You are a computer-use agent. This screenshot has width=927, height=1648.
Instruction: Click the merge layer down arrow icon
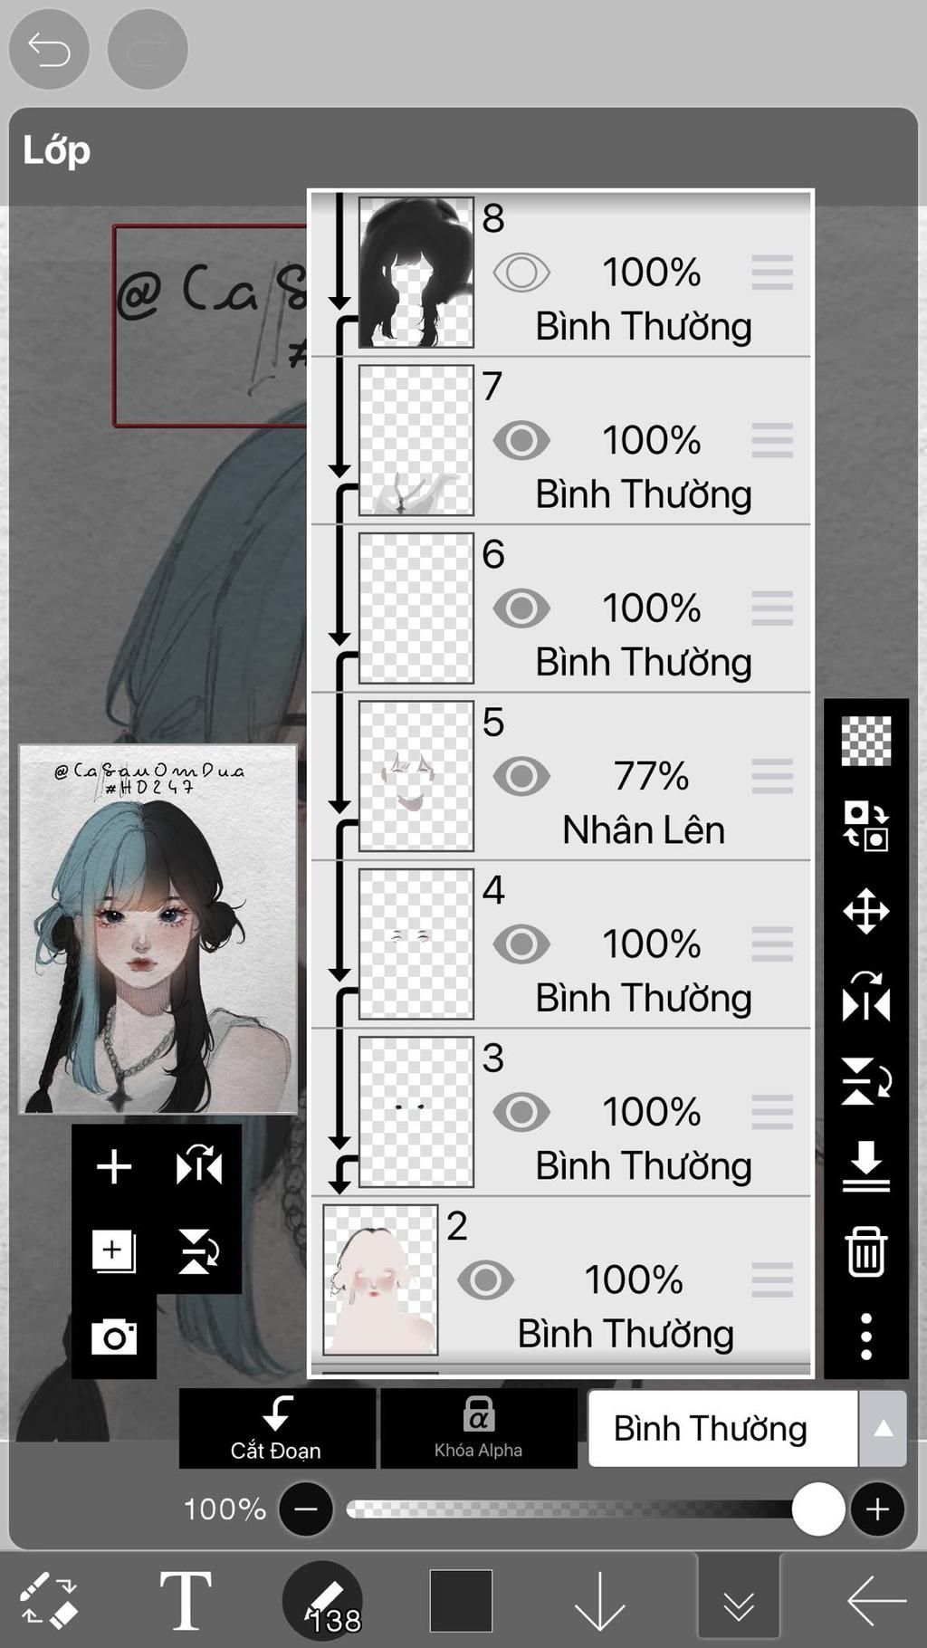tap(866, 1167)
